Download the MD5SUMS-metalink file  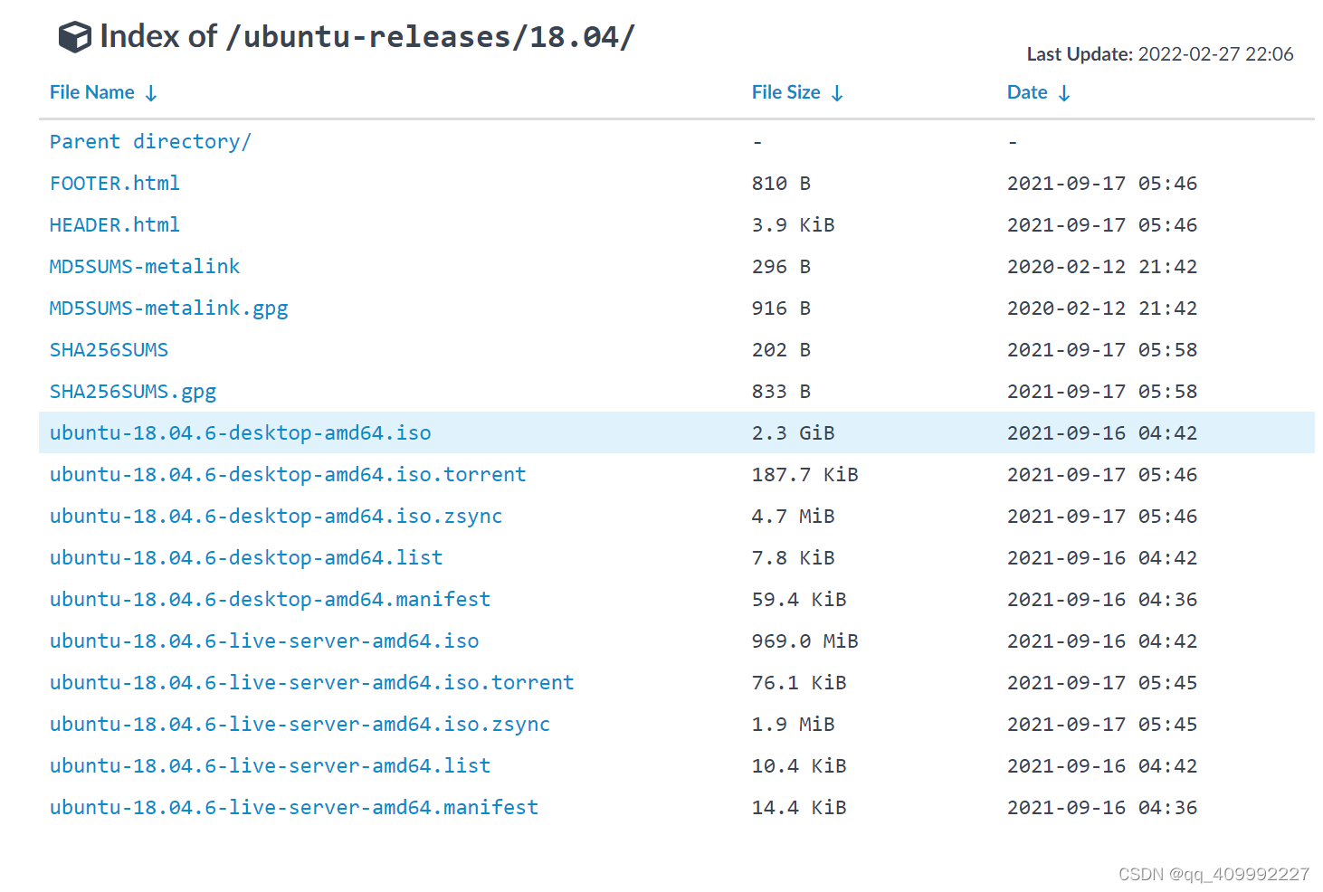click(145, 267)
